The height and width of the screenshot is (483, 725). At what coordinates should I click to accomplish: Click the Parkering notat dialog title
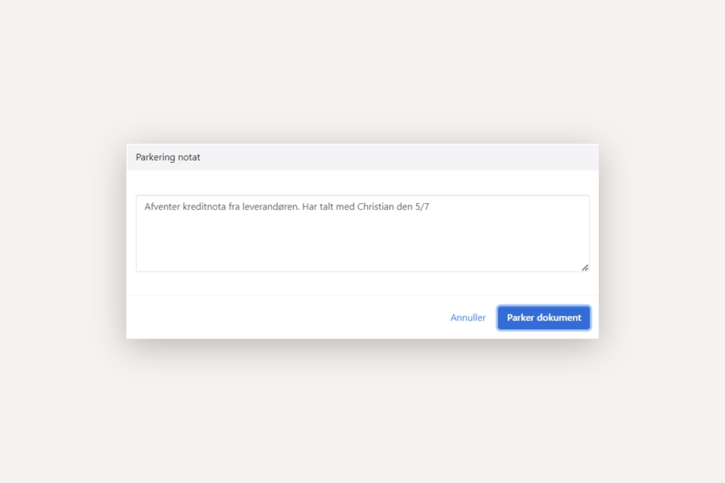[168, 157]
